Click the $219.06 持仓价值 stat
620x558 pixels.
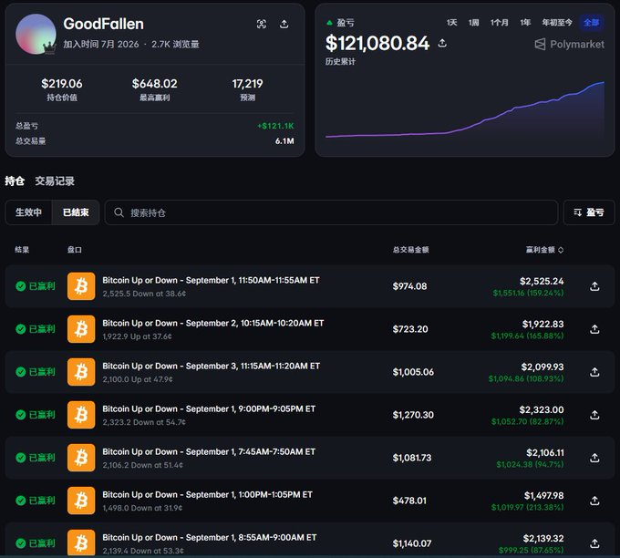coord(62,89)
